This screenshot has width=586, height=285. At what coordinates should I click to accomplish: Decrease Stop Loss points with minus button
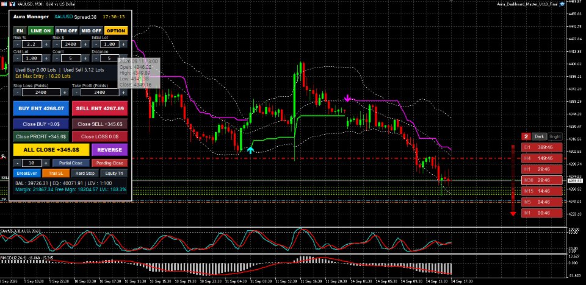(x=18, y=92)
